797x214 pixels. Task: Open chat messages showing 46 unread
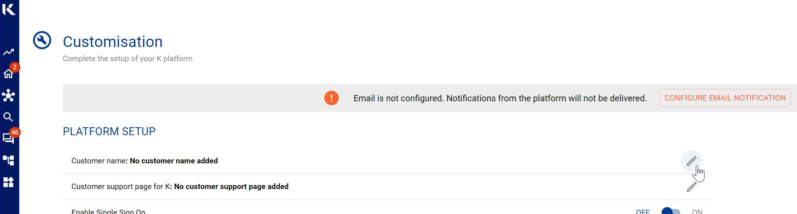pos(8,138)
